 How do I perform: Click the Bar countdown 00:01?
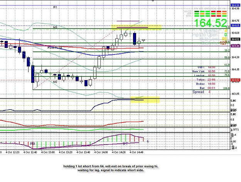[211, 88]
